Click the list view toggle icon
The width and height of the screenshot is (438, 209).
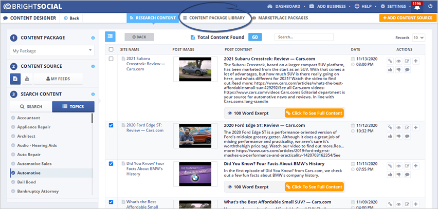point(110,36)
